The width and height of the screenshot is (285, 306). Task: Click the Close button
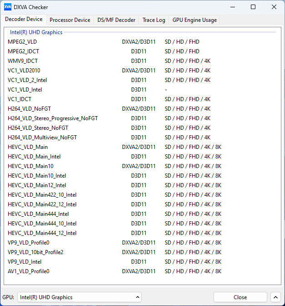tap(240, 297)
